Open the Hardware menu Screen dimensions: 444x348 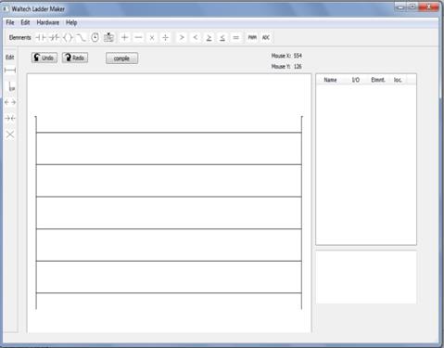pyautogui.click(x=47, y=22)
